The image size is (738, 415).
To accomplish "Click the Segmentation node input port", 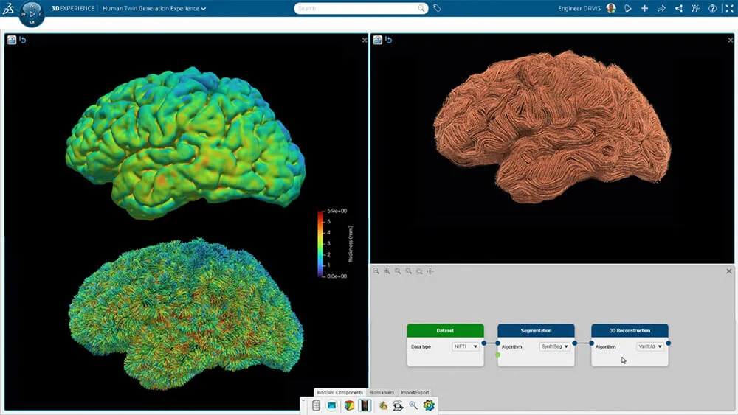I will pyautogui.click(x=498, y=343).
